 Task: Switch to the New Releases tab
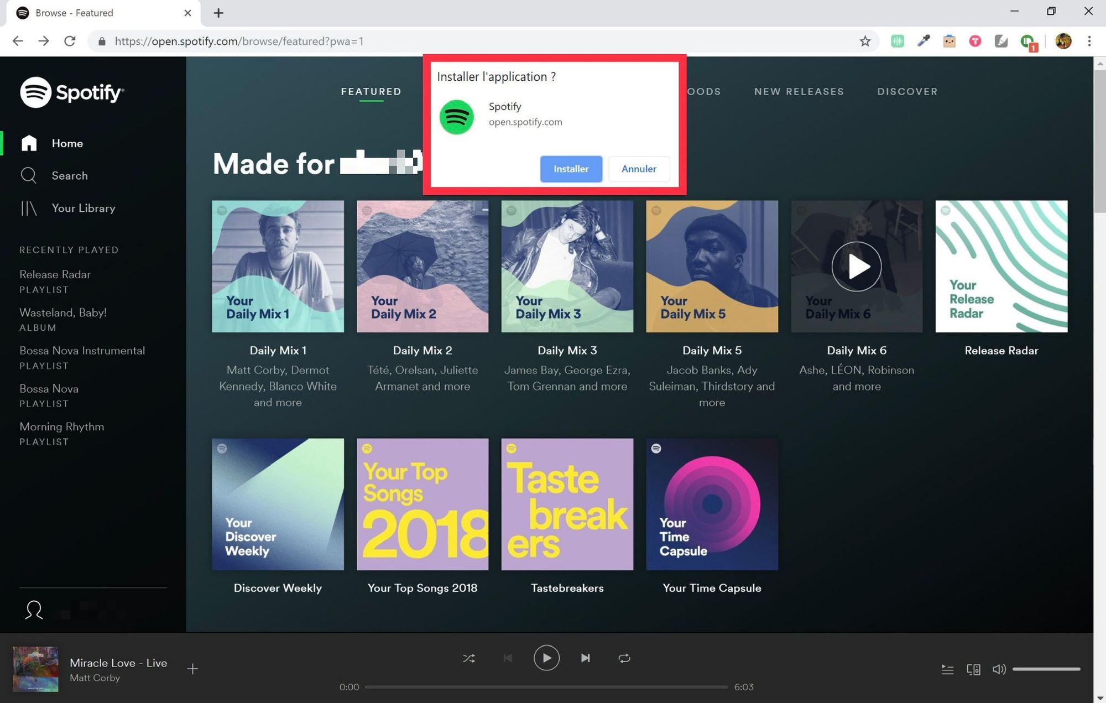799,92
